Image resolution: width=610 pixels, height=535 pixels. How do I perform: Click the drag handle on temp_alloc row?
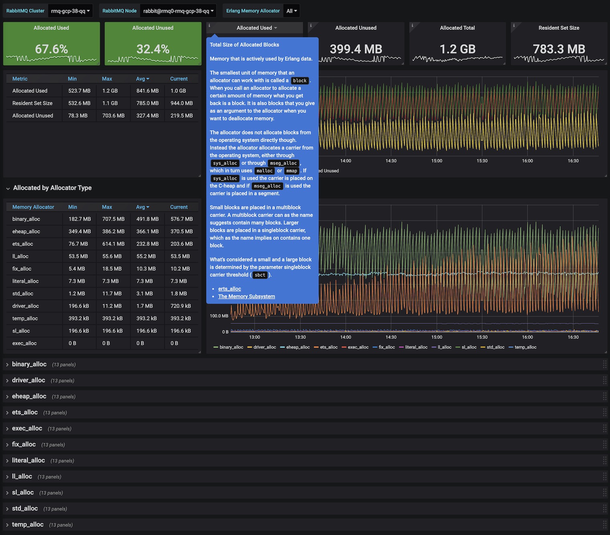click(x=604, y=525)
